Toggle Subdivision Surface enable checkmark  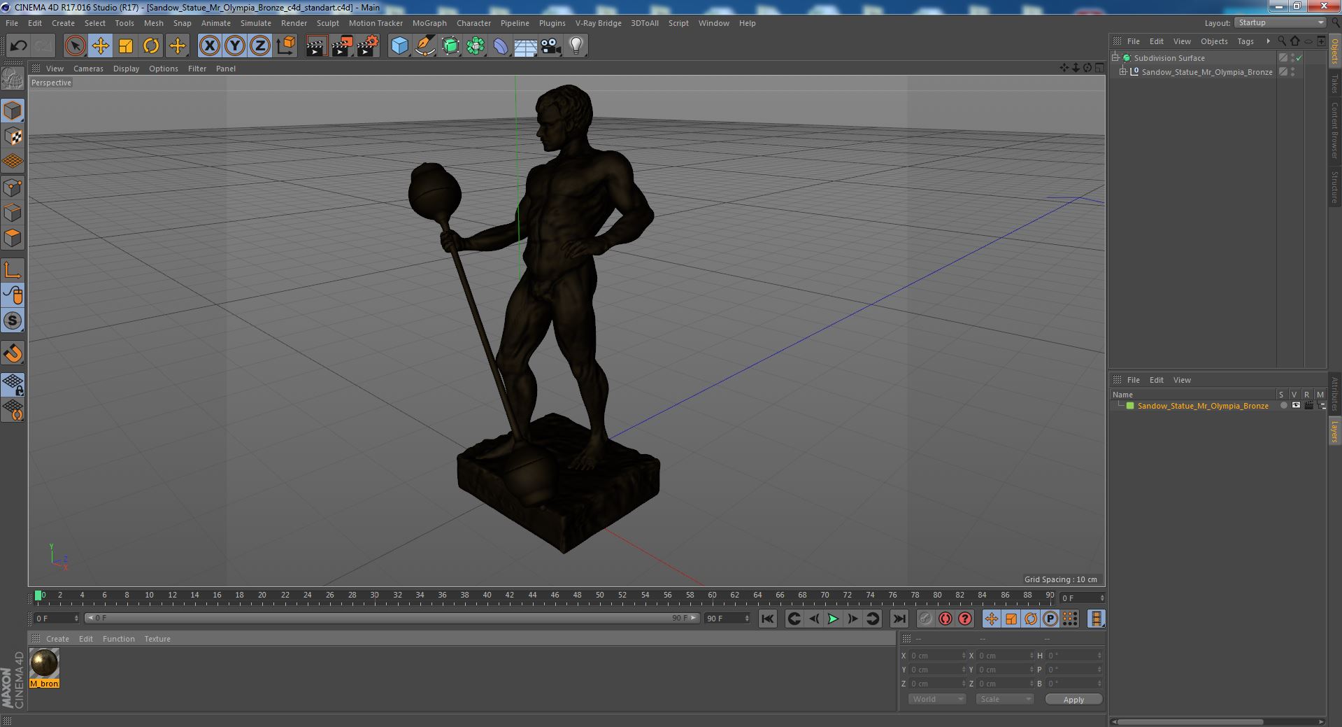tap(1299, 58)
